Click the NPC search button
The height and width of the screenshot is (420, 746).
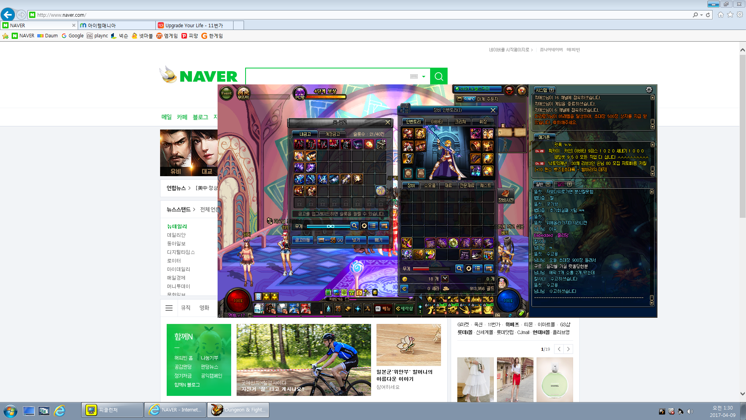(x=470, y=99)
